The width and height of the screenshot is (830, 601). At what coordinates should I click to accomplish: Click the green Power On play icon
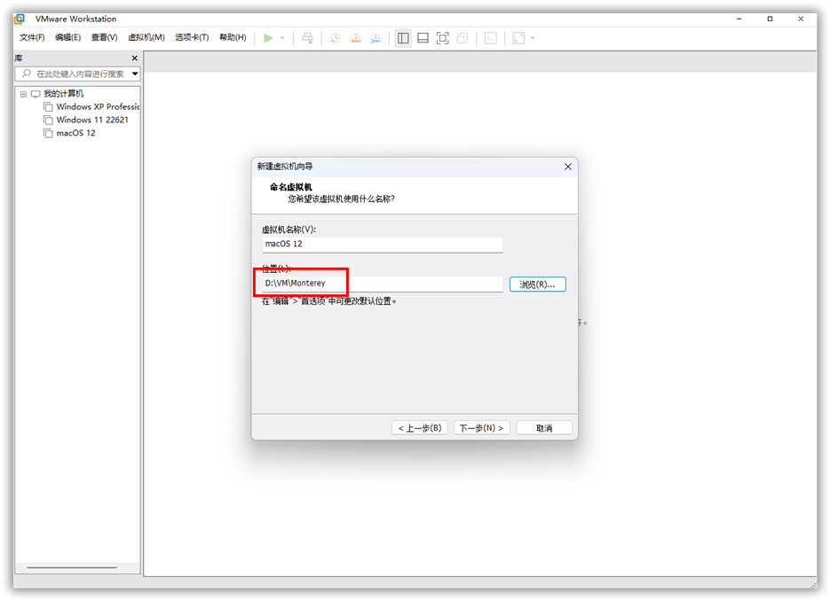click(x=268, y=37)
